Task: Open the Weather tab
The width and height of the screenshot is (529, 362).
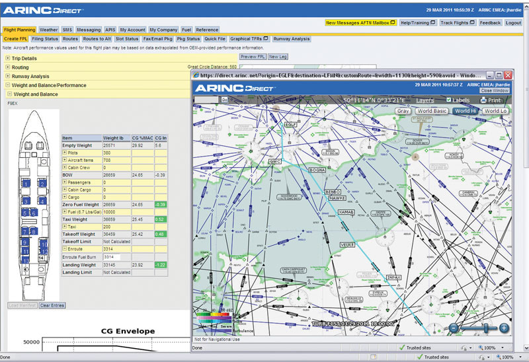Action: [x=48, y=30]
